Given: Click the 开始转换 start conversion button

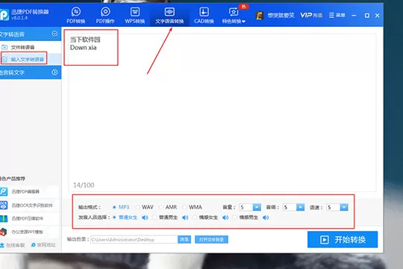Looking at the screenshot, I should coord(343,240).
